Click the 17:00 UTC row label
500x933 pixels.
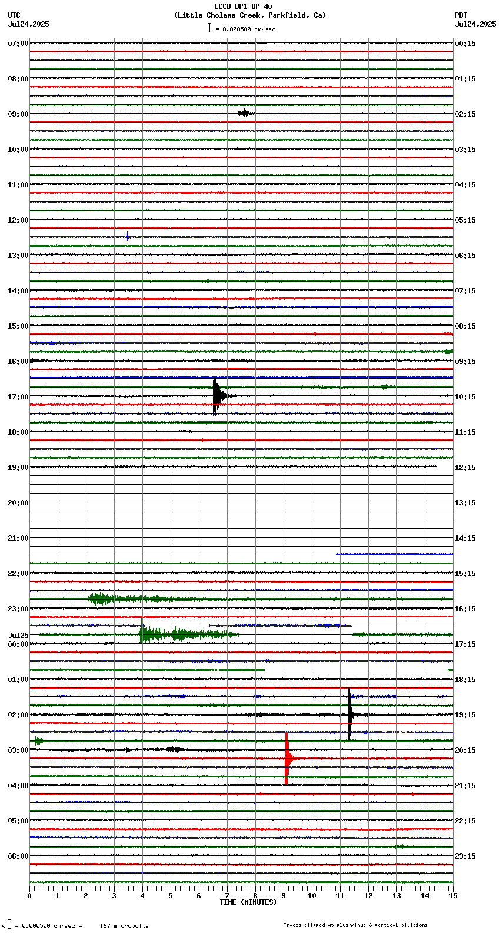(x=18, y=397)
